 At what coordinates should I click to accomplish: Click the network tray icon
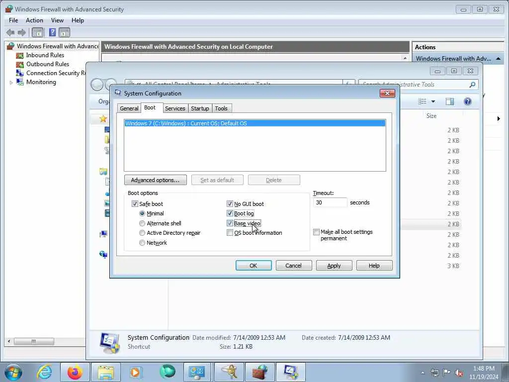point(434,373)
